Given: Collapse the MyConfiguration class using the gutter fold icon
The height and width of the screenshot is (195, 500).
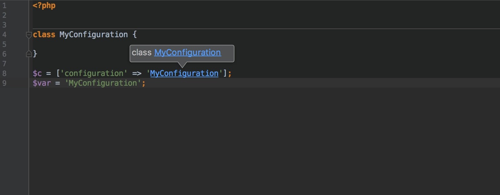Looking at the screenshot, I should click(29, 35).
